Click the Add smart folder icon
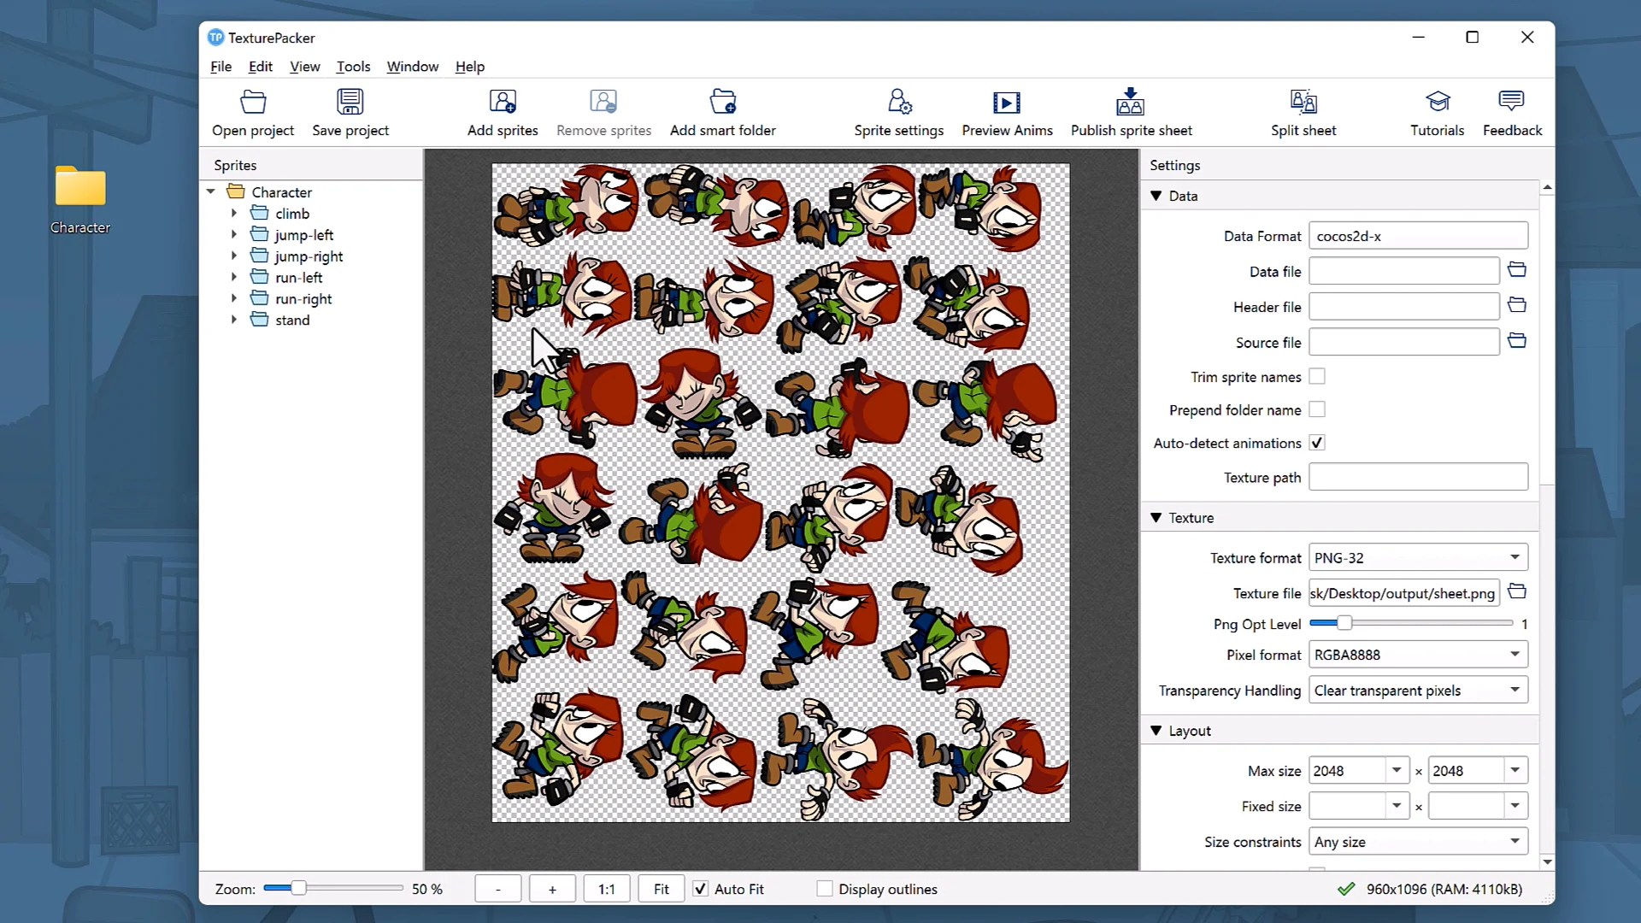This screenshot has height=923, width=1641. [722, 103]
